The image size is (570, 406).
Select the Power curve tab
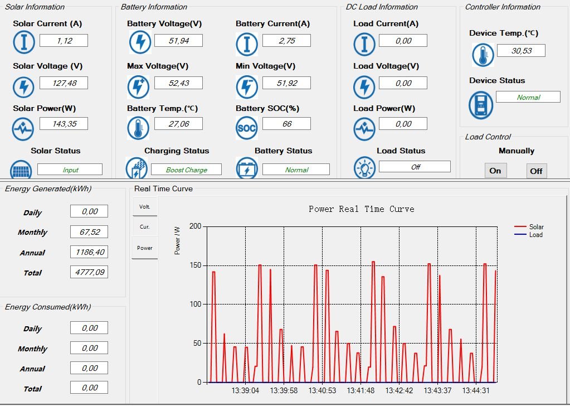click(x=145, y=248)
